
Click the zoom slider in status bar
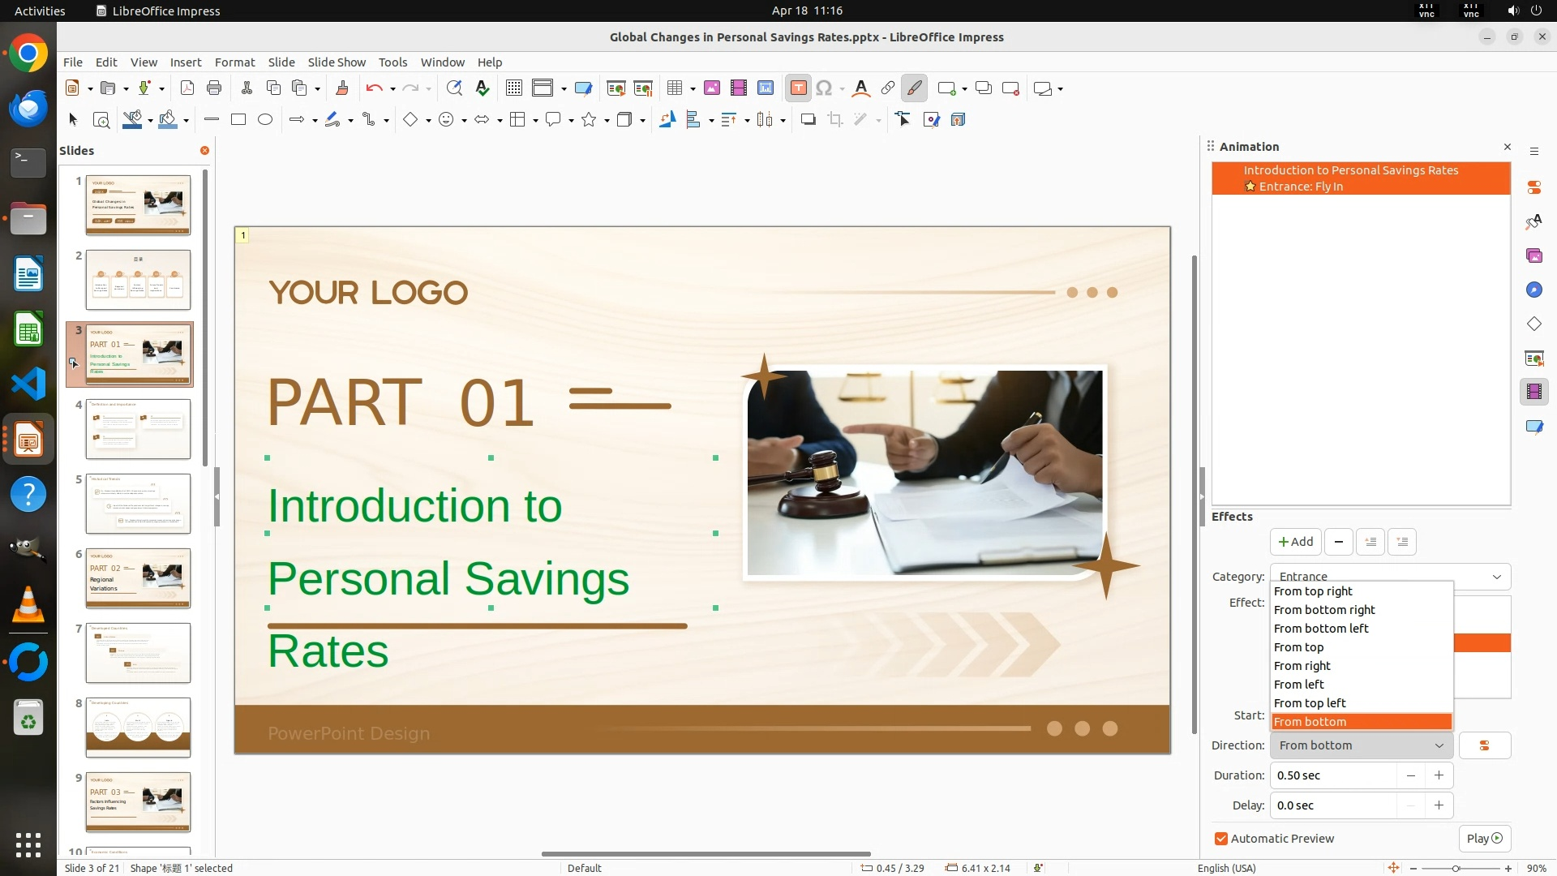coord(1456,868)
